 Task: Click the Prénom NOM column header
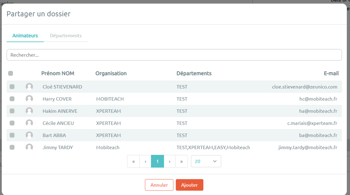58,73
